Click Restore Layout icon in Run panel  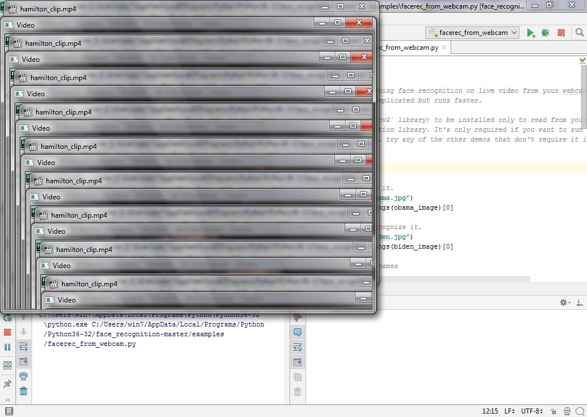click(x=7, y=365)
